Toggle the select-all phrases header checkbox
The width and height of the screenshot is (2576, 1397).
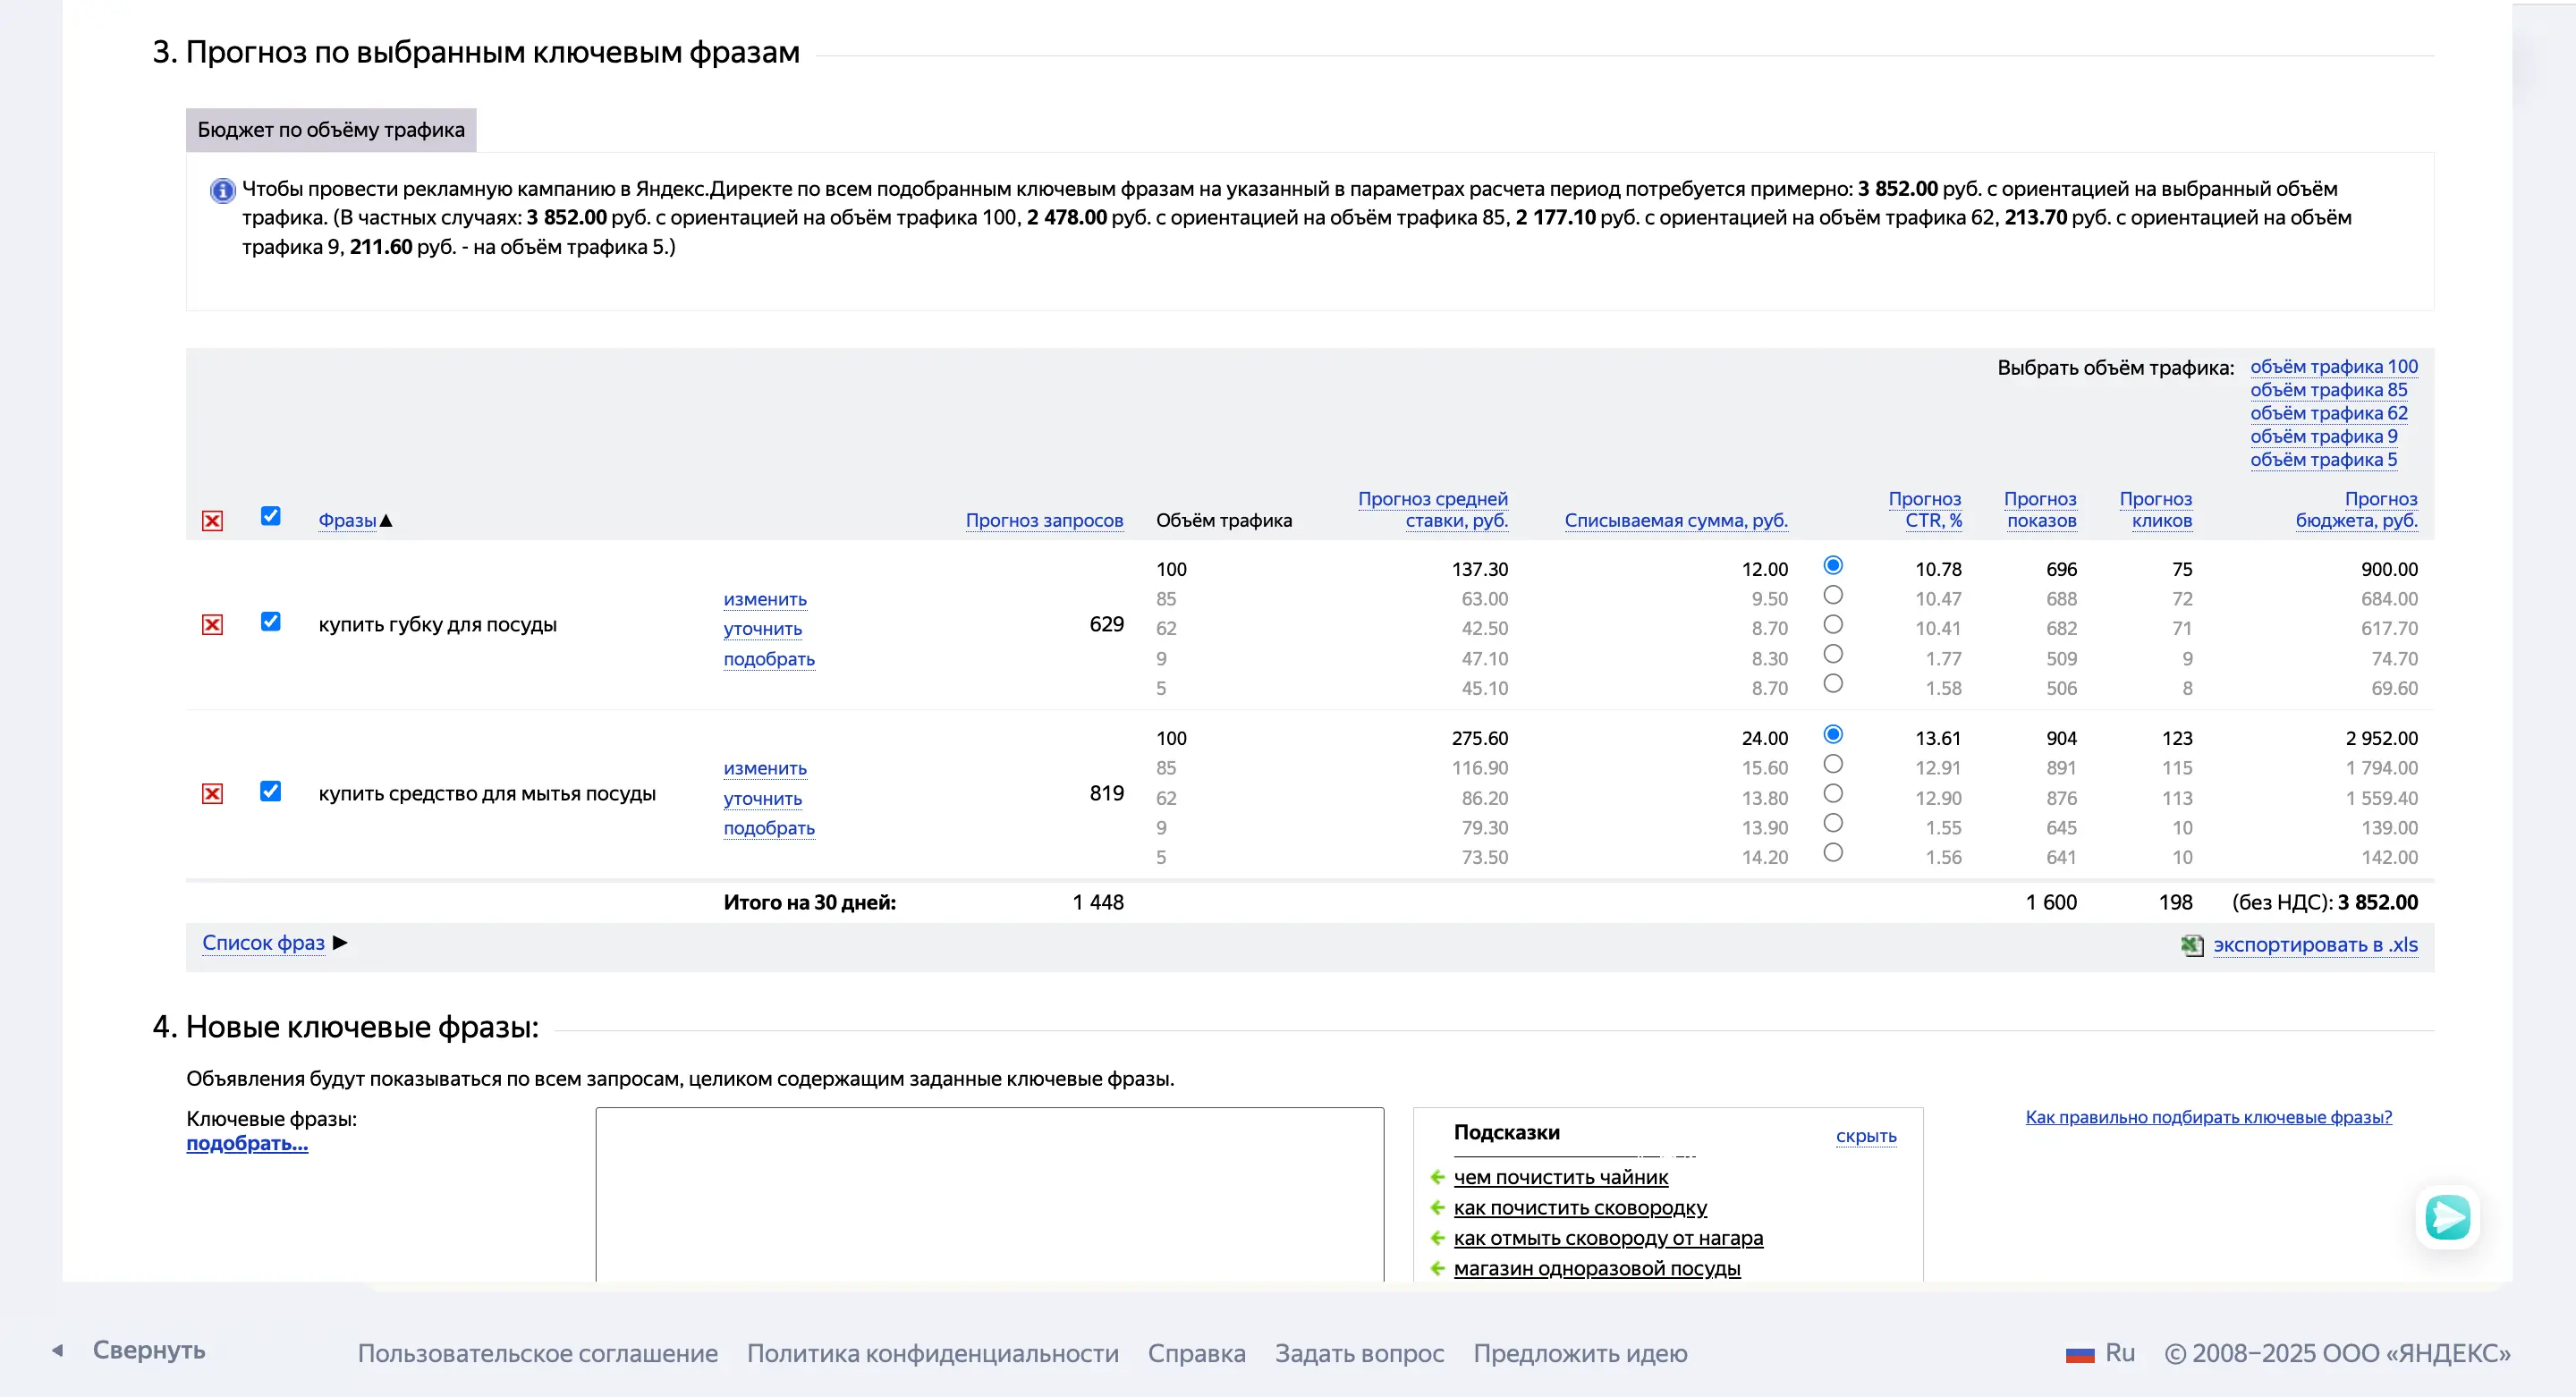[x=270, y=516]
